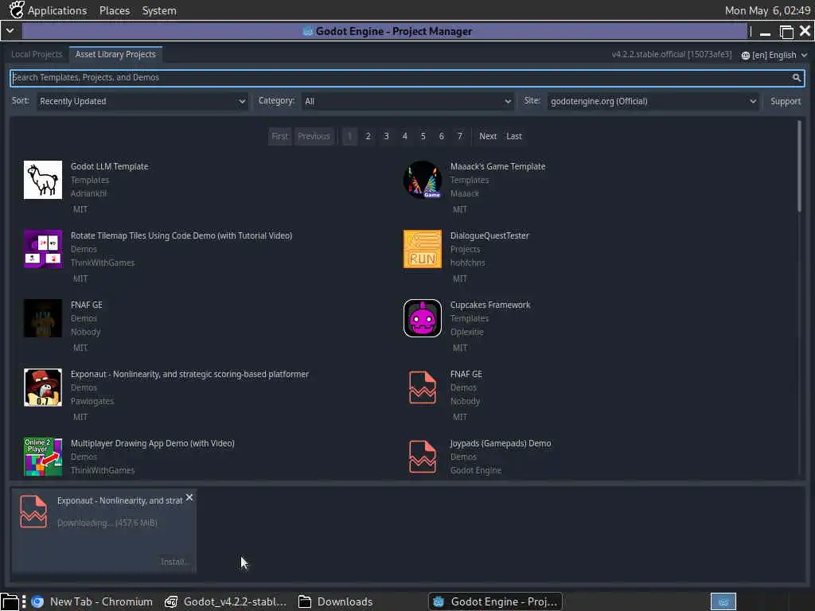Screen dimensions: 815x611
Task: Click the Next page button
Action: [x=488, y=136]
